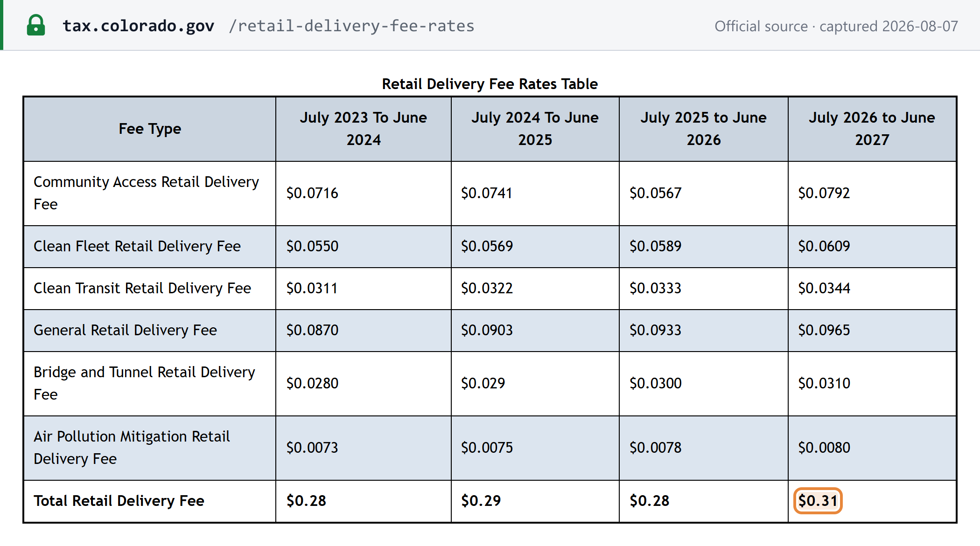
Task: Click the Total Retail Delivery Fee row label
Action: click(119, 501)
